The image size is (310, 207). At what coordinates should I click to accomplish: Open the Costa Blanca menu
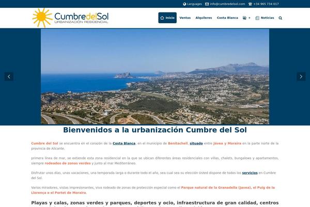coord(227,18)
